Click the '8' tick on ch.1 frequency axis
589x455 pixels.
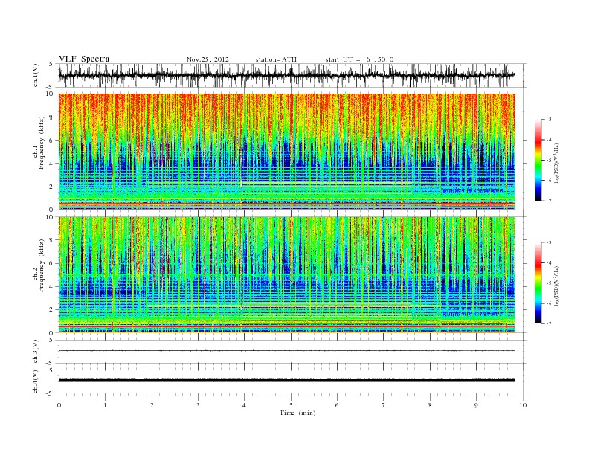(52, 117)
